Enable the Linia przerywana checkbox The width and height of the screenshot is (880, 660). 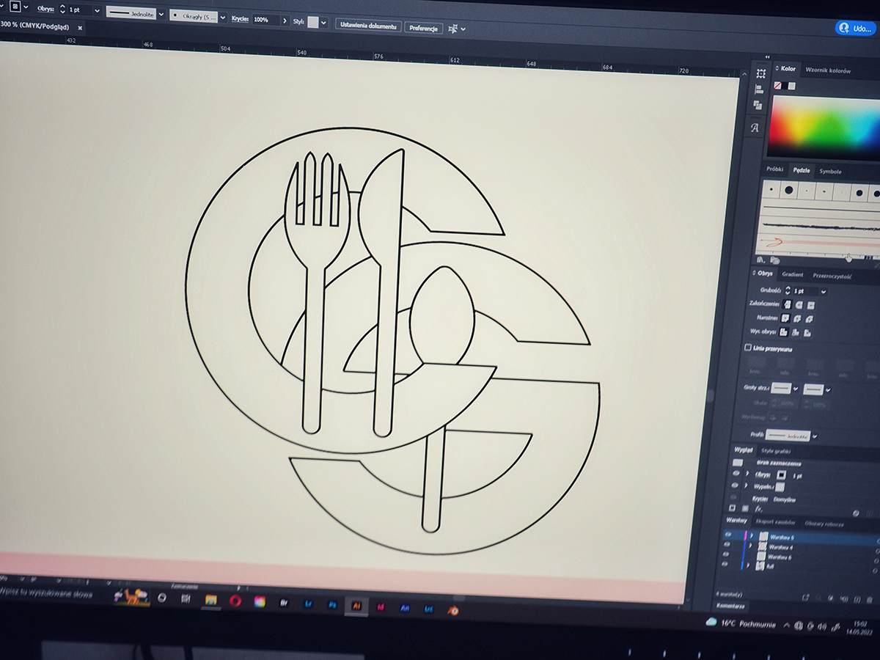coord(748,348)
